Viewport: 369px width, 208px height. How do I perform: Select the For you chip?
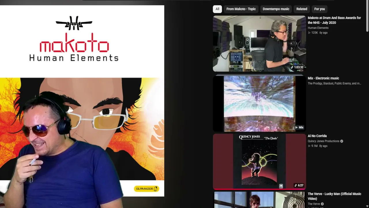(x=319, y=9)
